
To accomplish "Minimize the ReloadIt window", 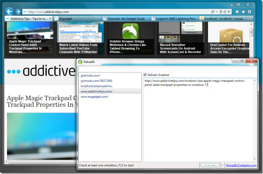I will 235,61.
